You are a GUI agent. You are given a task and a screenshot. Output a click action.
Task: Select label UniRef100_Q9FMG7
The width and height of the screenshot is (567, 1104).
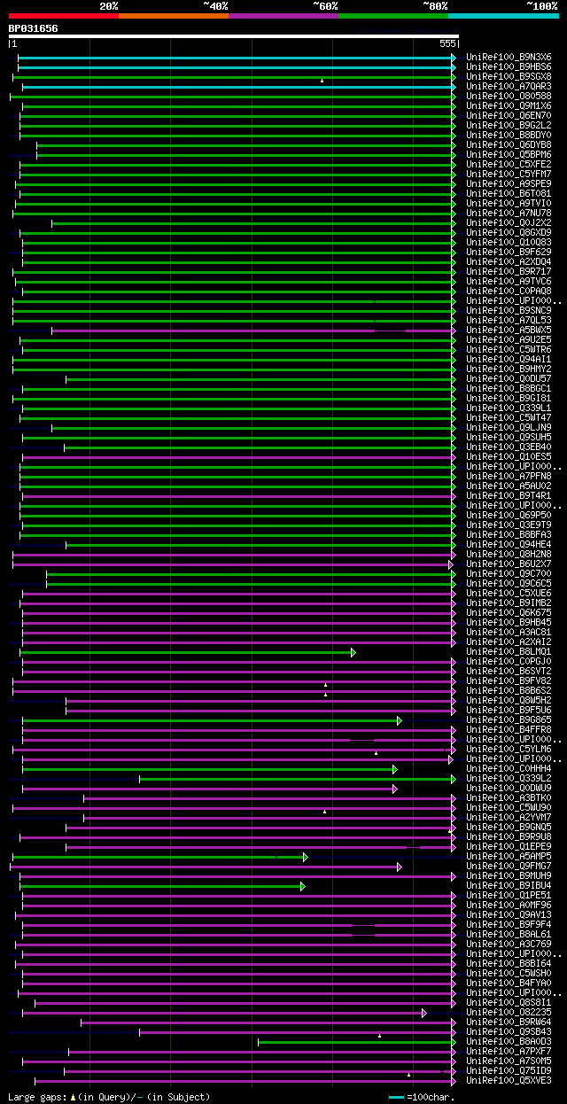click(x=509, y=866)
